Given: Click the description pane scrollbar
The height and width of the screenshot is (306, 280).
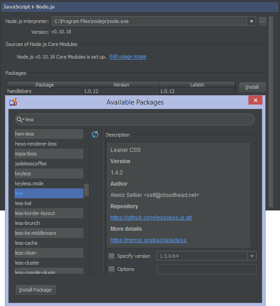Looking at the screenshot, I should pos(253,195).
